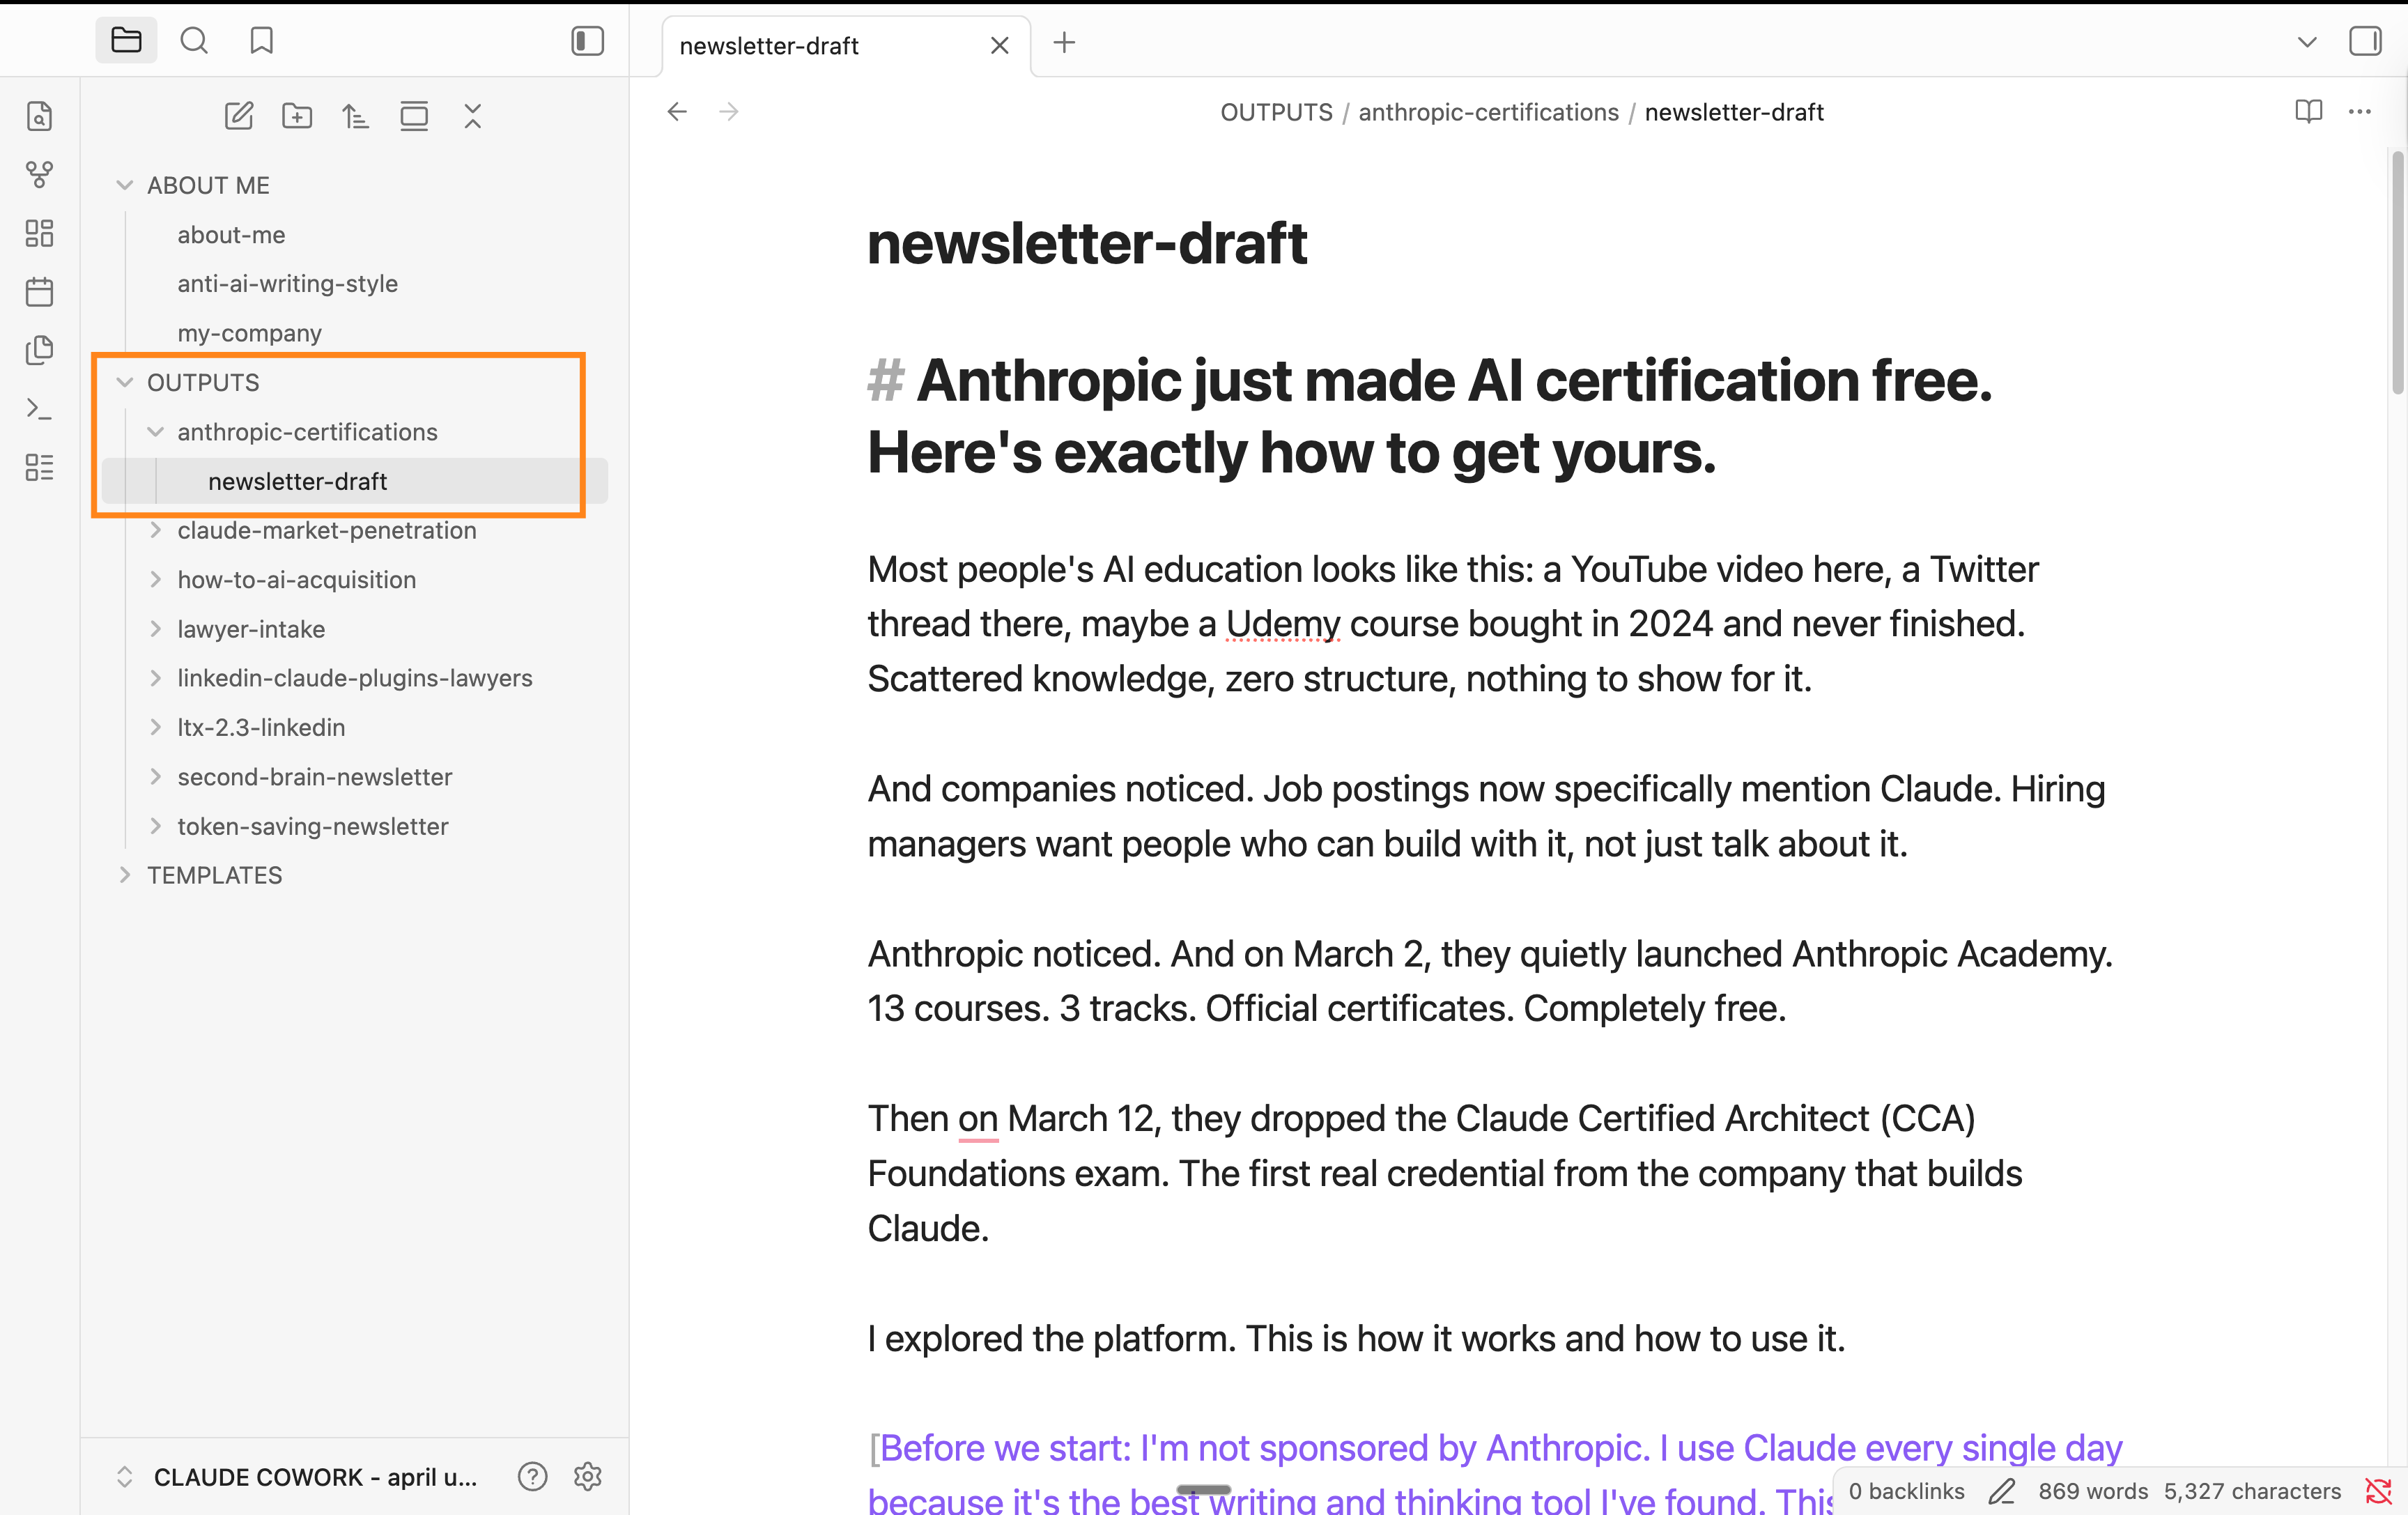The height and width of the screenshot is (1515, 2408).
Task: Switch to reading view
Action: (x=2308, y=111)
